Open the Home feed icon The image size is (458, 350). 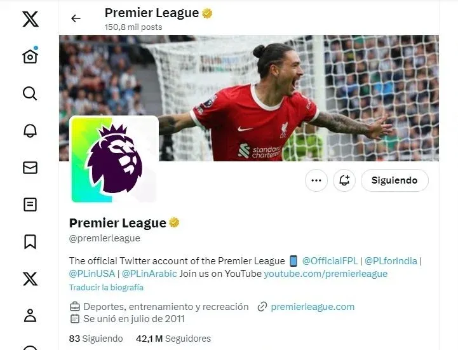[30, 55]
